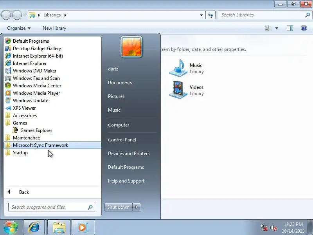Screen dimensions: 313x235
Task: Click the recent pages arrow near Back
Action: coord(25,15)
